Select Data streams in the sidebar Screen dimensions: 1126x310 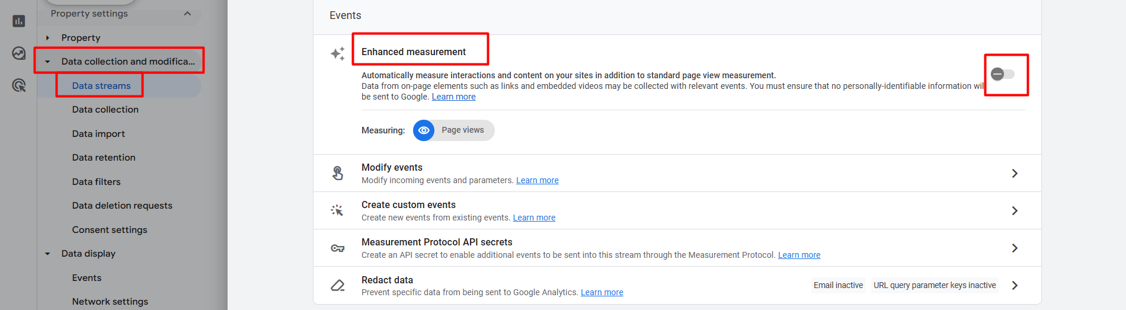coord(101,86)
